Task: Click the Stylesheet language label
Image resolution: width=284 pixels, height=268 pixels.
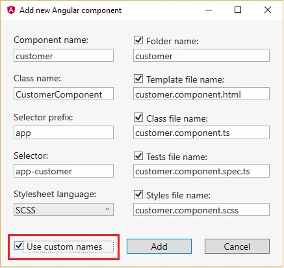Action: (55, 194)
